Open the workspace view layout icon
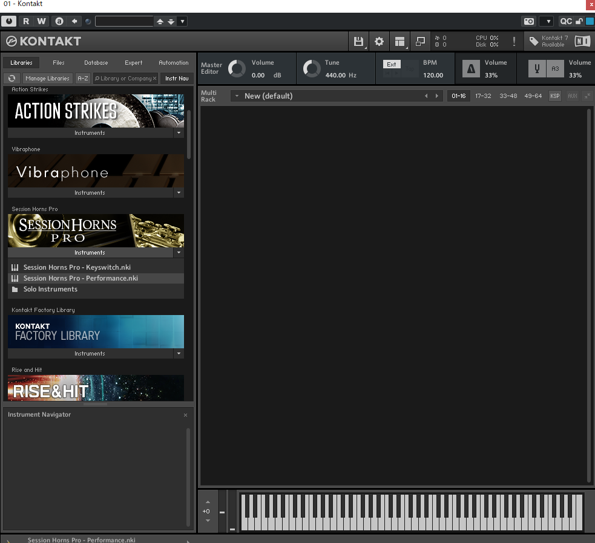595x543 pixels. [399, 41]
